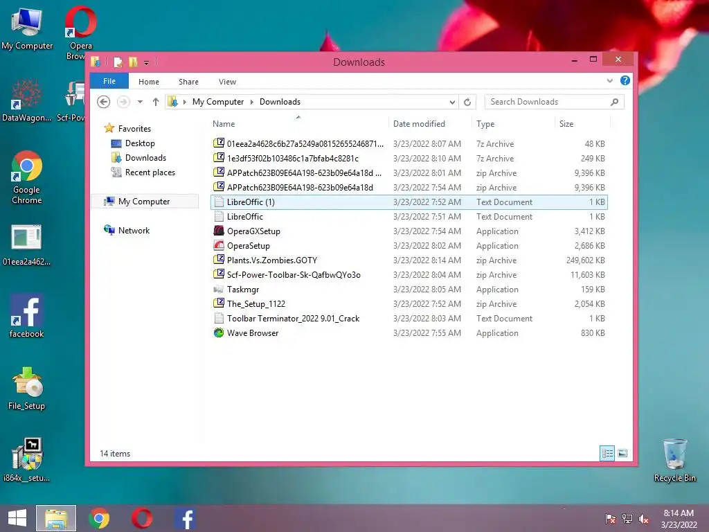Open the Share ribbon tab

pos(188,82)
